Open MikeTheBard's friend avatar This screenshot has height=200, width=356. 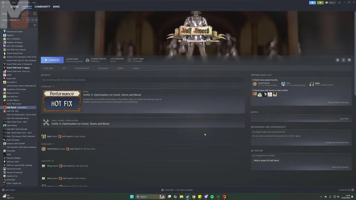pyautogui.click(x=254, y=84)
